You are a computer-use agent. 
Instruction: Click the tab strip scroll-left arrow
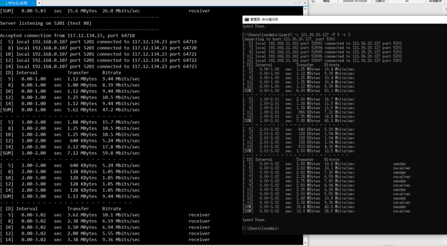[296, 3]
